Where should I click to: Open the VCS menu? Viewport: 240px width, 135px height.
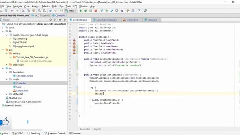click(x=75, y=6)
